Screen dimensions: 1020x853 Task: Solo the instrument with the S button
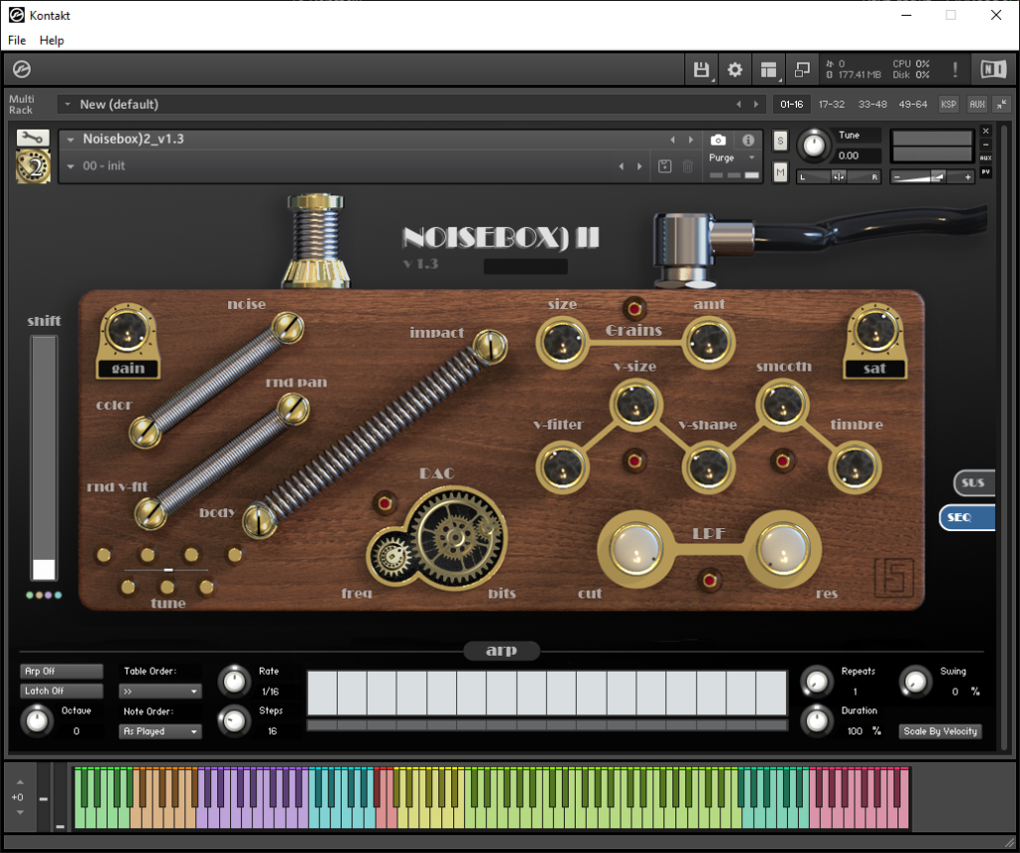(x=780, y=141)
